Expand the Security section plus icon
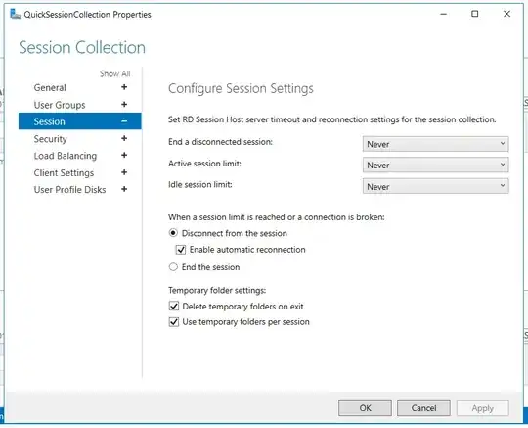The width and height of the screenshot is (528, 428). pyautogui.click(x=124, y=139)
